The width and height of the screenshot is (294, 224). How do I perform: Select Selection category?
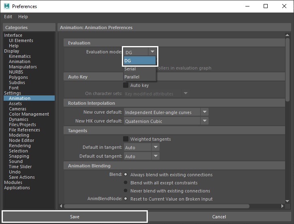[18, 151]
